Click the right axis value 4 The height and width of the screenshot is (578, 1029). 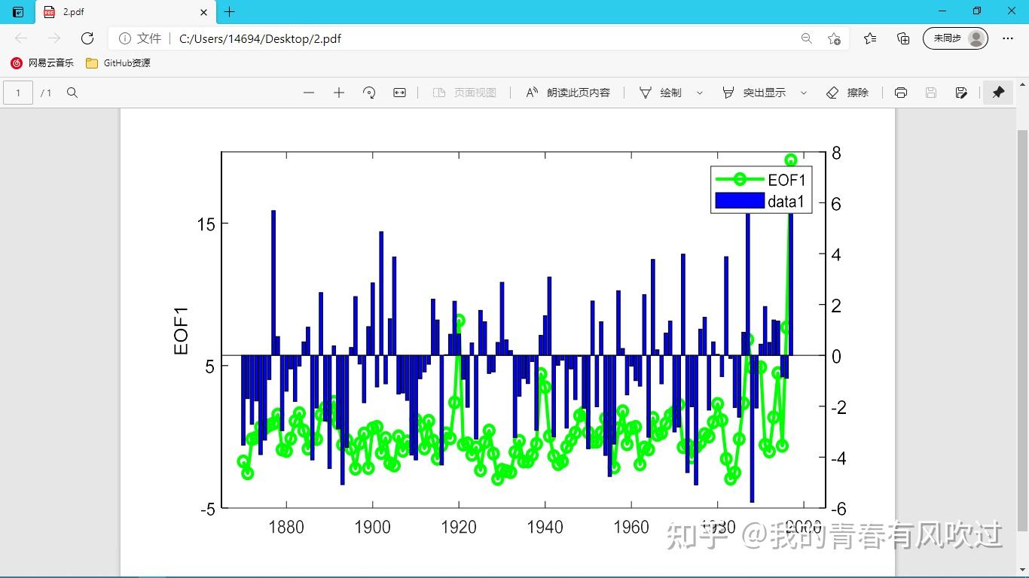pyautogui.click(x=837, y=254)
